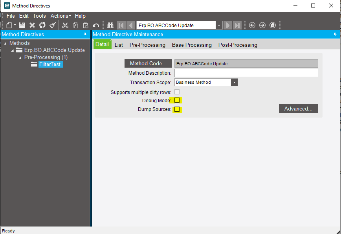Click the Clear broom toolbar icon

53,25
